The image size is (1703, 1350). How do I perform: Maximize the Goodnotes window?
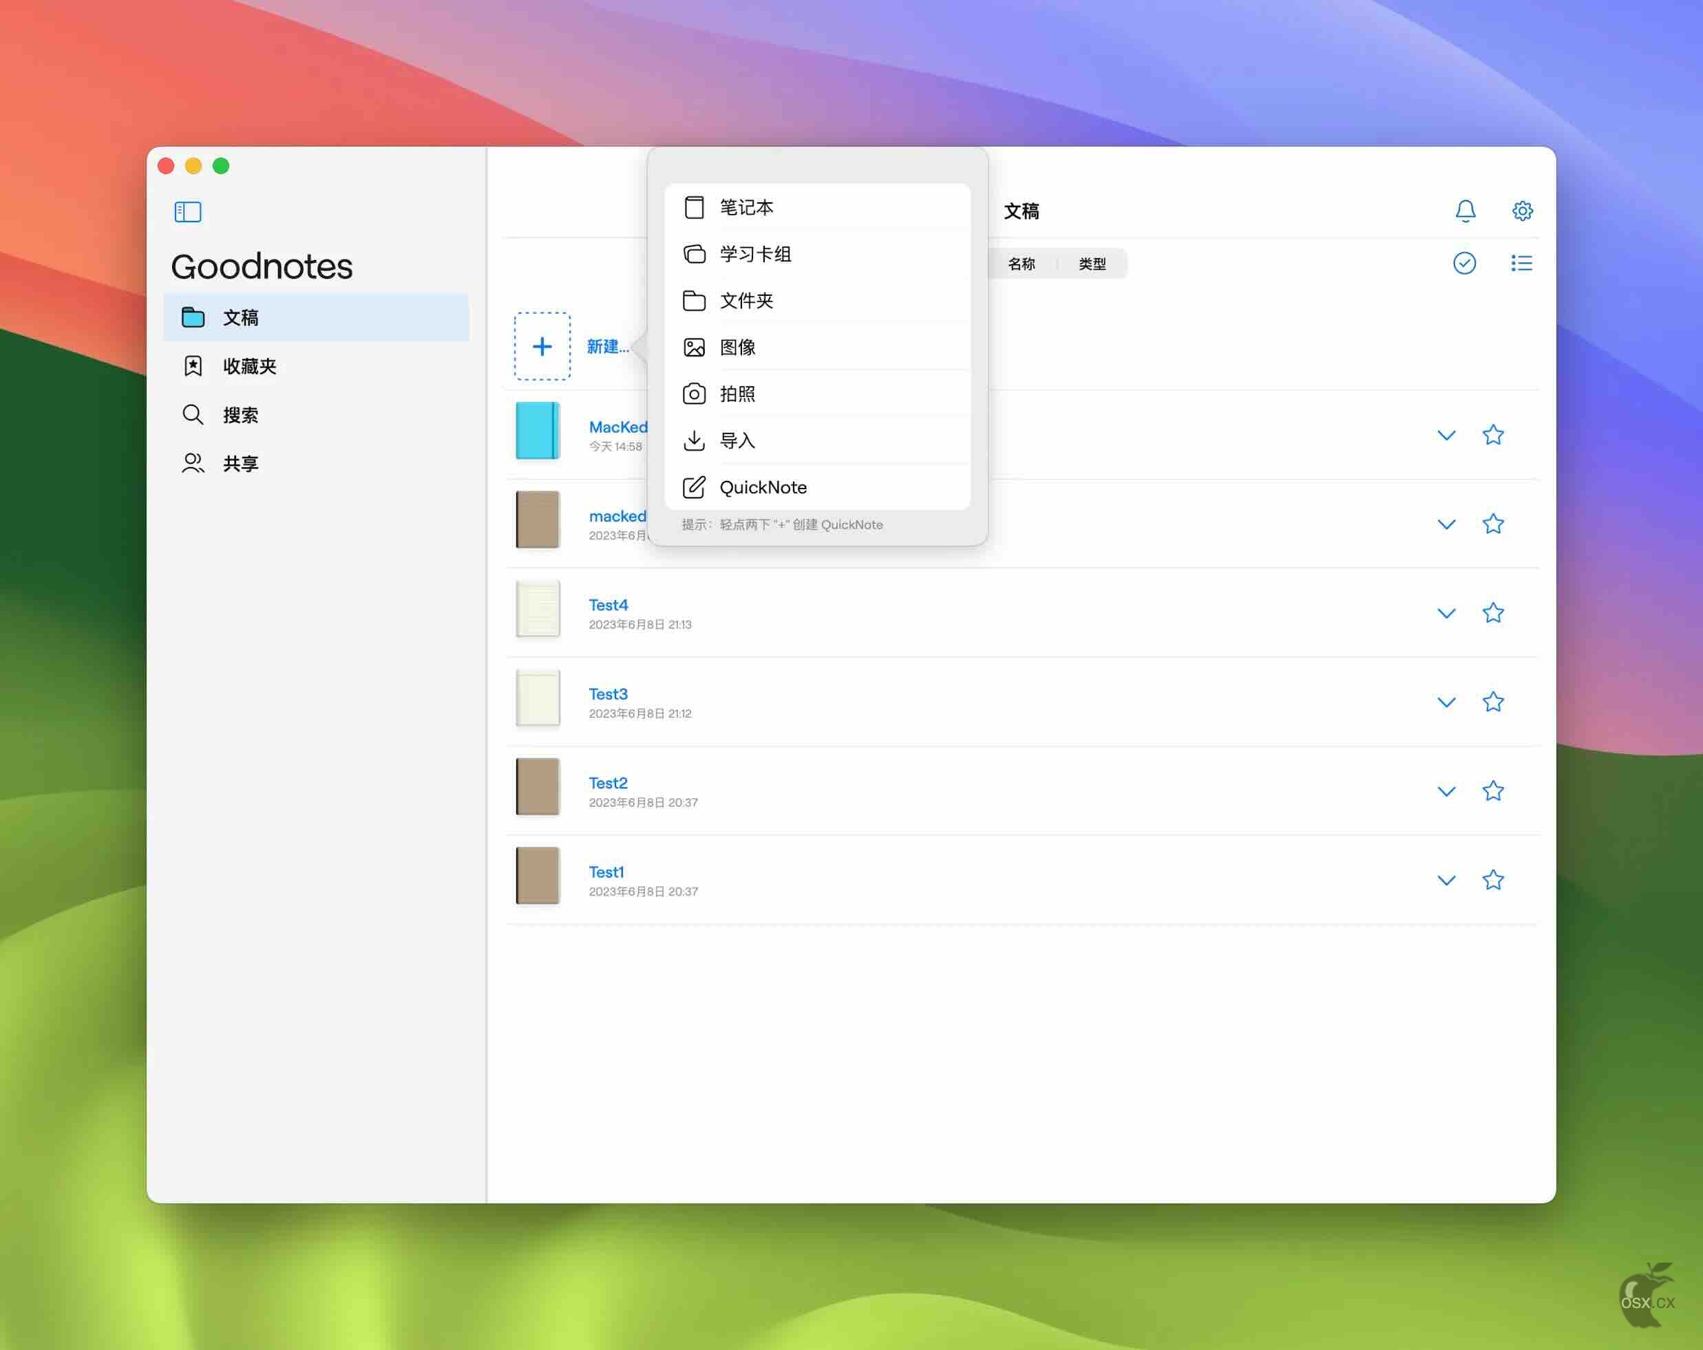pos(221,166)
